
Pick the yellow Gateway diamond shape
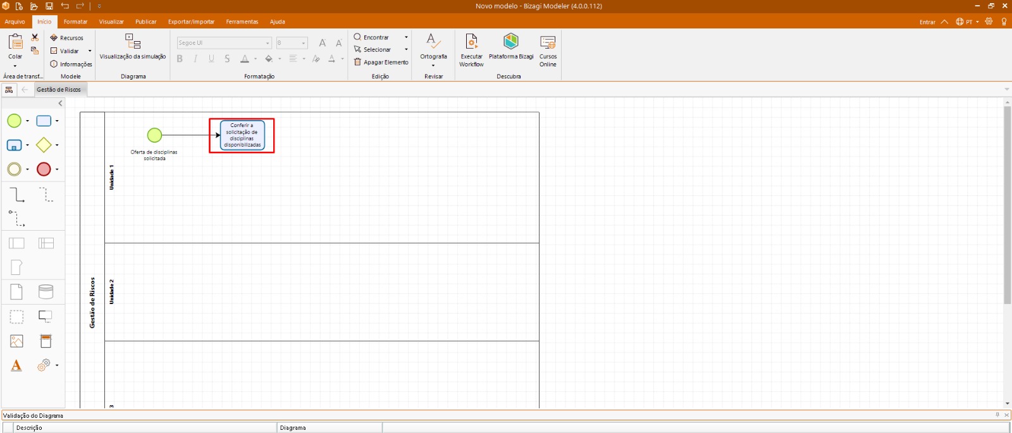[44, 145]
